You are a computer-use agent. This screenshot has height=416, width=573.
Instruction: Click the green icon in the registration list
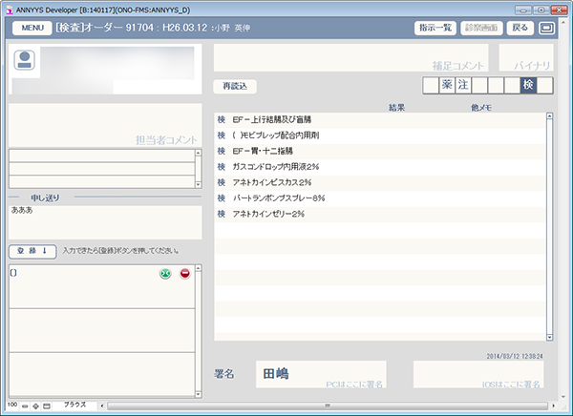tap(165, 274)
